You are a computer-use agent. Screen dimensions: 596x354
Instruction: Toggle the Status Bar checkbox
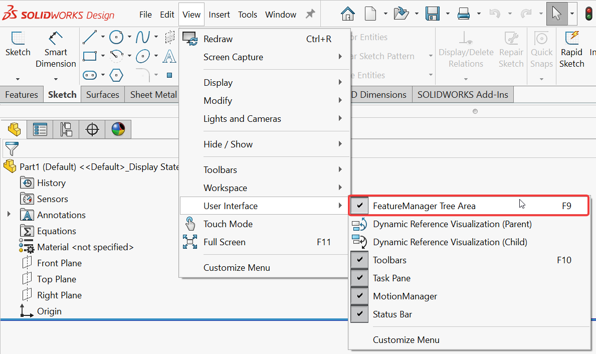[359, 314]
